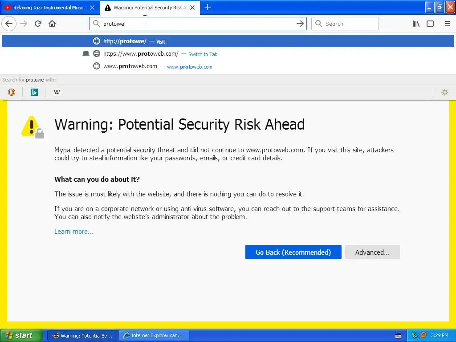456x342 pixels.
Task: Focus the address bar containing protowe
Action: pos(198,24)
